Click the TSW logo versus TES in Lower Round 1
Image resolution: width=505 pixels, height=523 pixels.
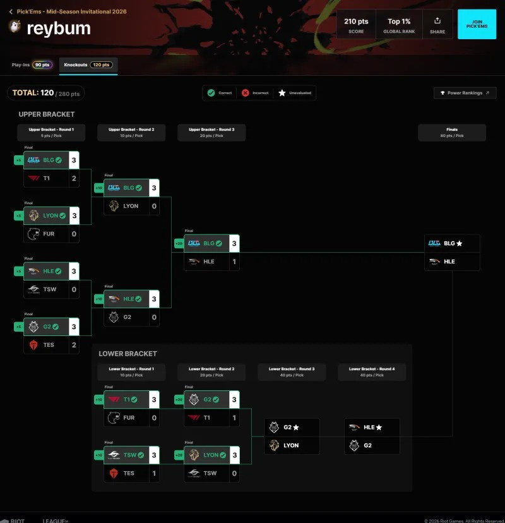point(114,455)
